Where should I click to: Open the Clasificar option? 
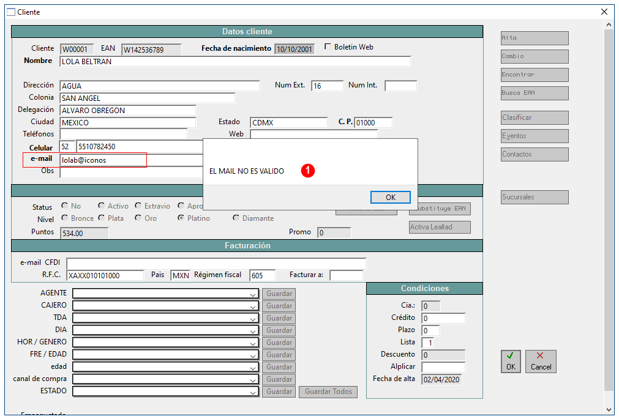pos(535,117)
